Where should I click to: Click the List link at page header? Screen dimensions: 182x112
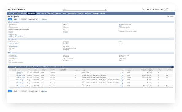(x=168, y=17)
